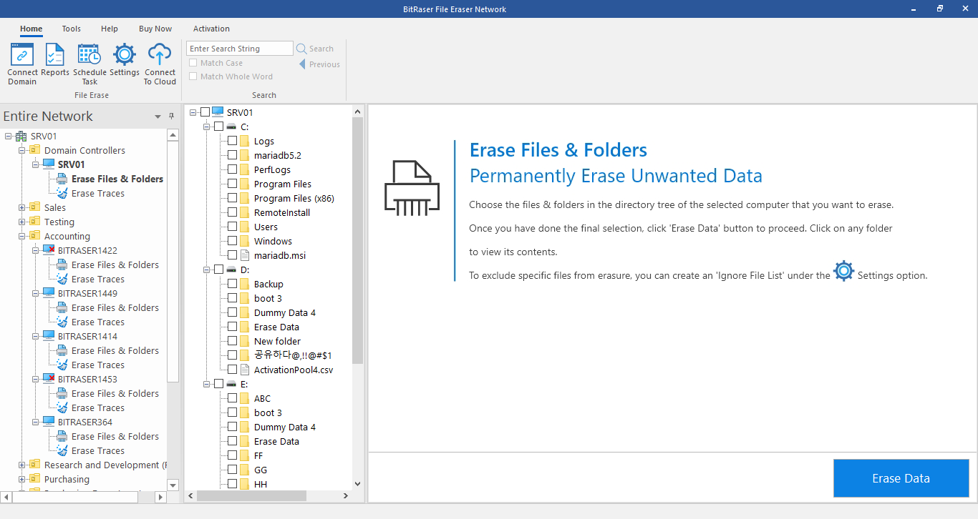Tick the Users folder checkbox
The image size is (978, 519).
click(232, 227)
